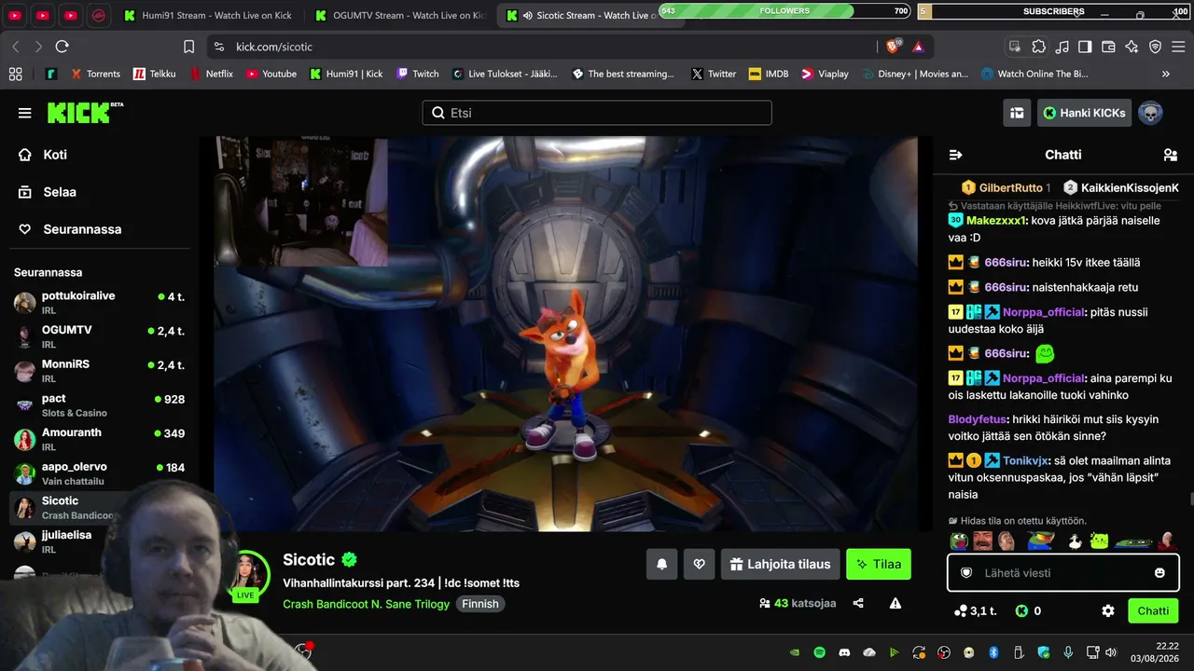
Task: Show all bookmarks with the double chevron
Action: [x=1165, y=74]
